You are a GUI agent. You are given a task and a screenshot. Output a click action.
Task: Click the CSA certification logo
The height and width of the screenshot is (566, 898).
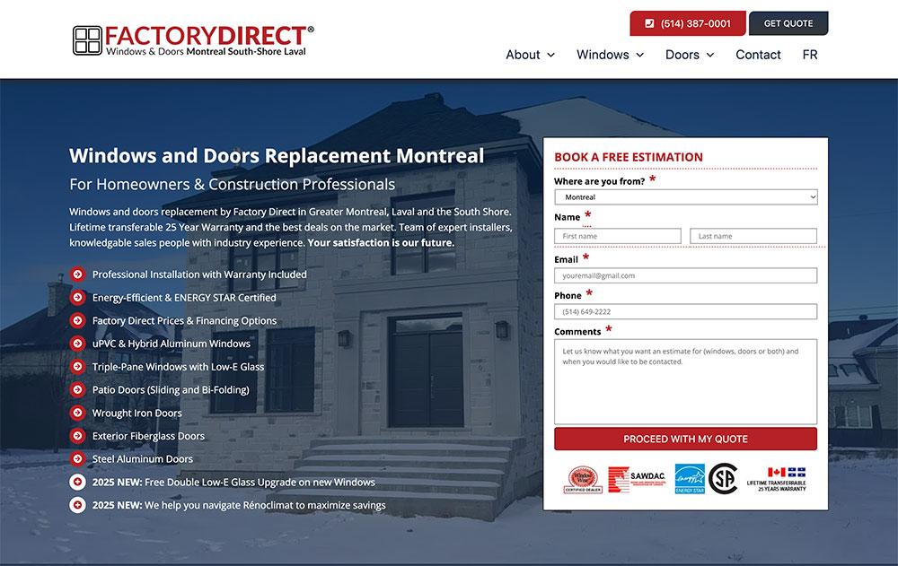click(723, 478)
